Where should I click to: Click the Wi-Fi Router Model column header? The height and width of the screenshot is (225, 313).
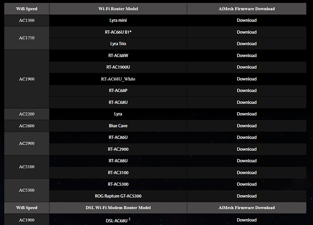click(118, 8)
